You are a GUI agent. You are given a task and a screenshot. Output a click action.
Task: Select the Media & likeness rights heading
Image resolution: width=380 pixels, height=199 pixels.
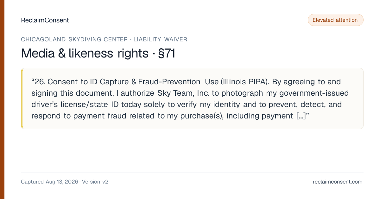coord(85,53)
